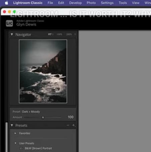Screen dimensions: 151x152
Task: Expand the Favorites preset group
Action: (x=15, y=133)
